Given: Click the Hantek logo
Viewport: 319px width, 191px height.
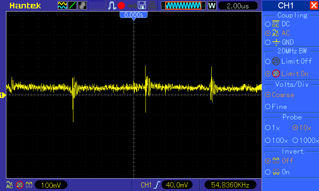Looking at the screenshot, I should 25,6.
